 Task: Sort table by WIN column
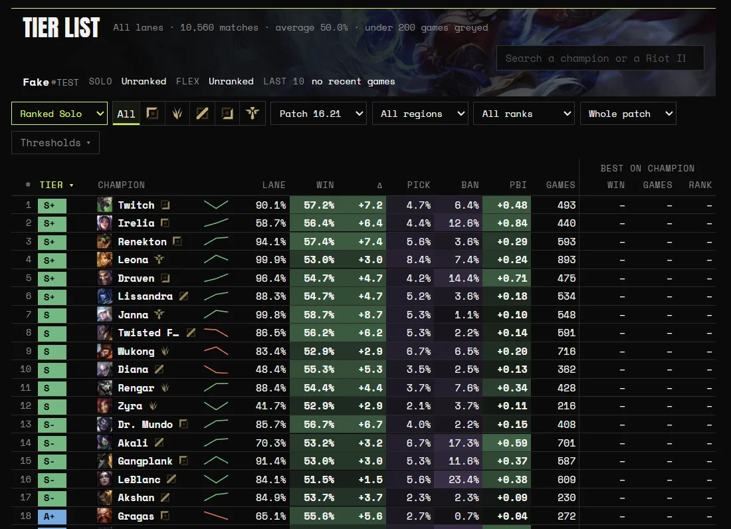[325, 185]
